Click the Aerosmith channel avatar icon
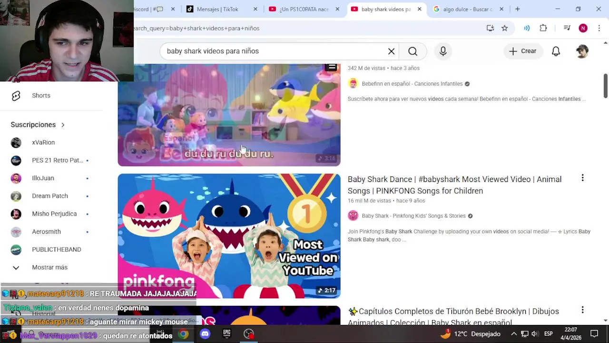The height and width of the screenshot is (343, 609). coord(16,232)
